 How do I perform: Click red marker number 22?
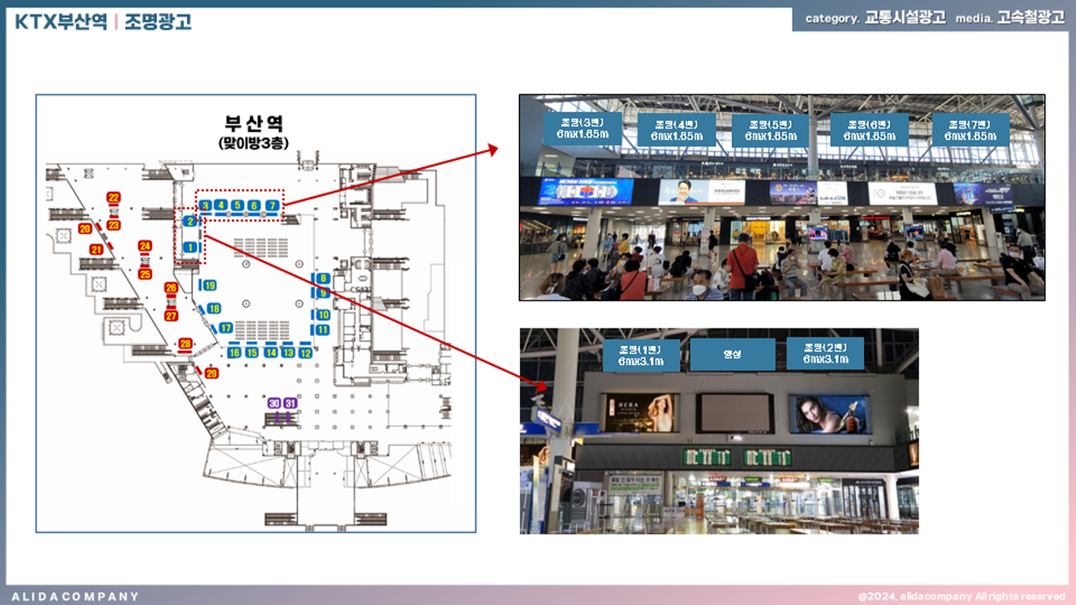(x=113, y=197)
